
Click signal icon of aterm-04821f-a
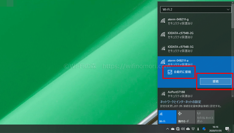click(x=163, y=62)
